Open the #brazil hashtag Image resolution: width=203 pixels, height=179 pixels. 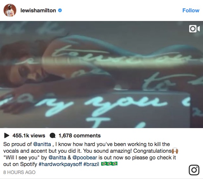point(91,164)
